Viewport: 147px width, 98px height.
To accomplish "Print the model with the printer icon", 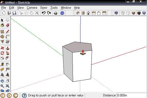I will (56, 13).
